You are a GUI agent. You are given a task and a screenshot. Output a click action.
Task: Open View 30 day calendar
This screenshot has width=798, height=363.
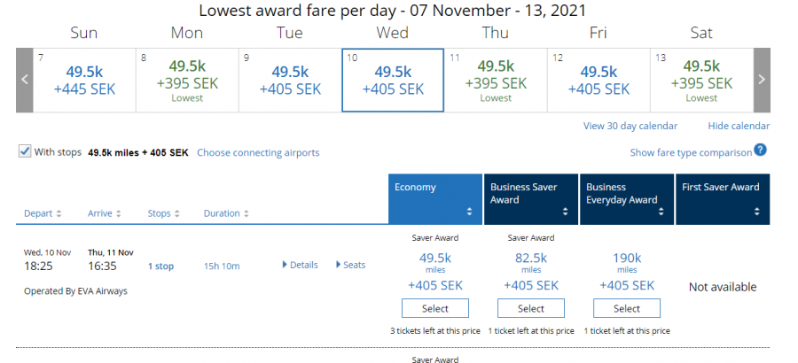630,126
